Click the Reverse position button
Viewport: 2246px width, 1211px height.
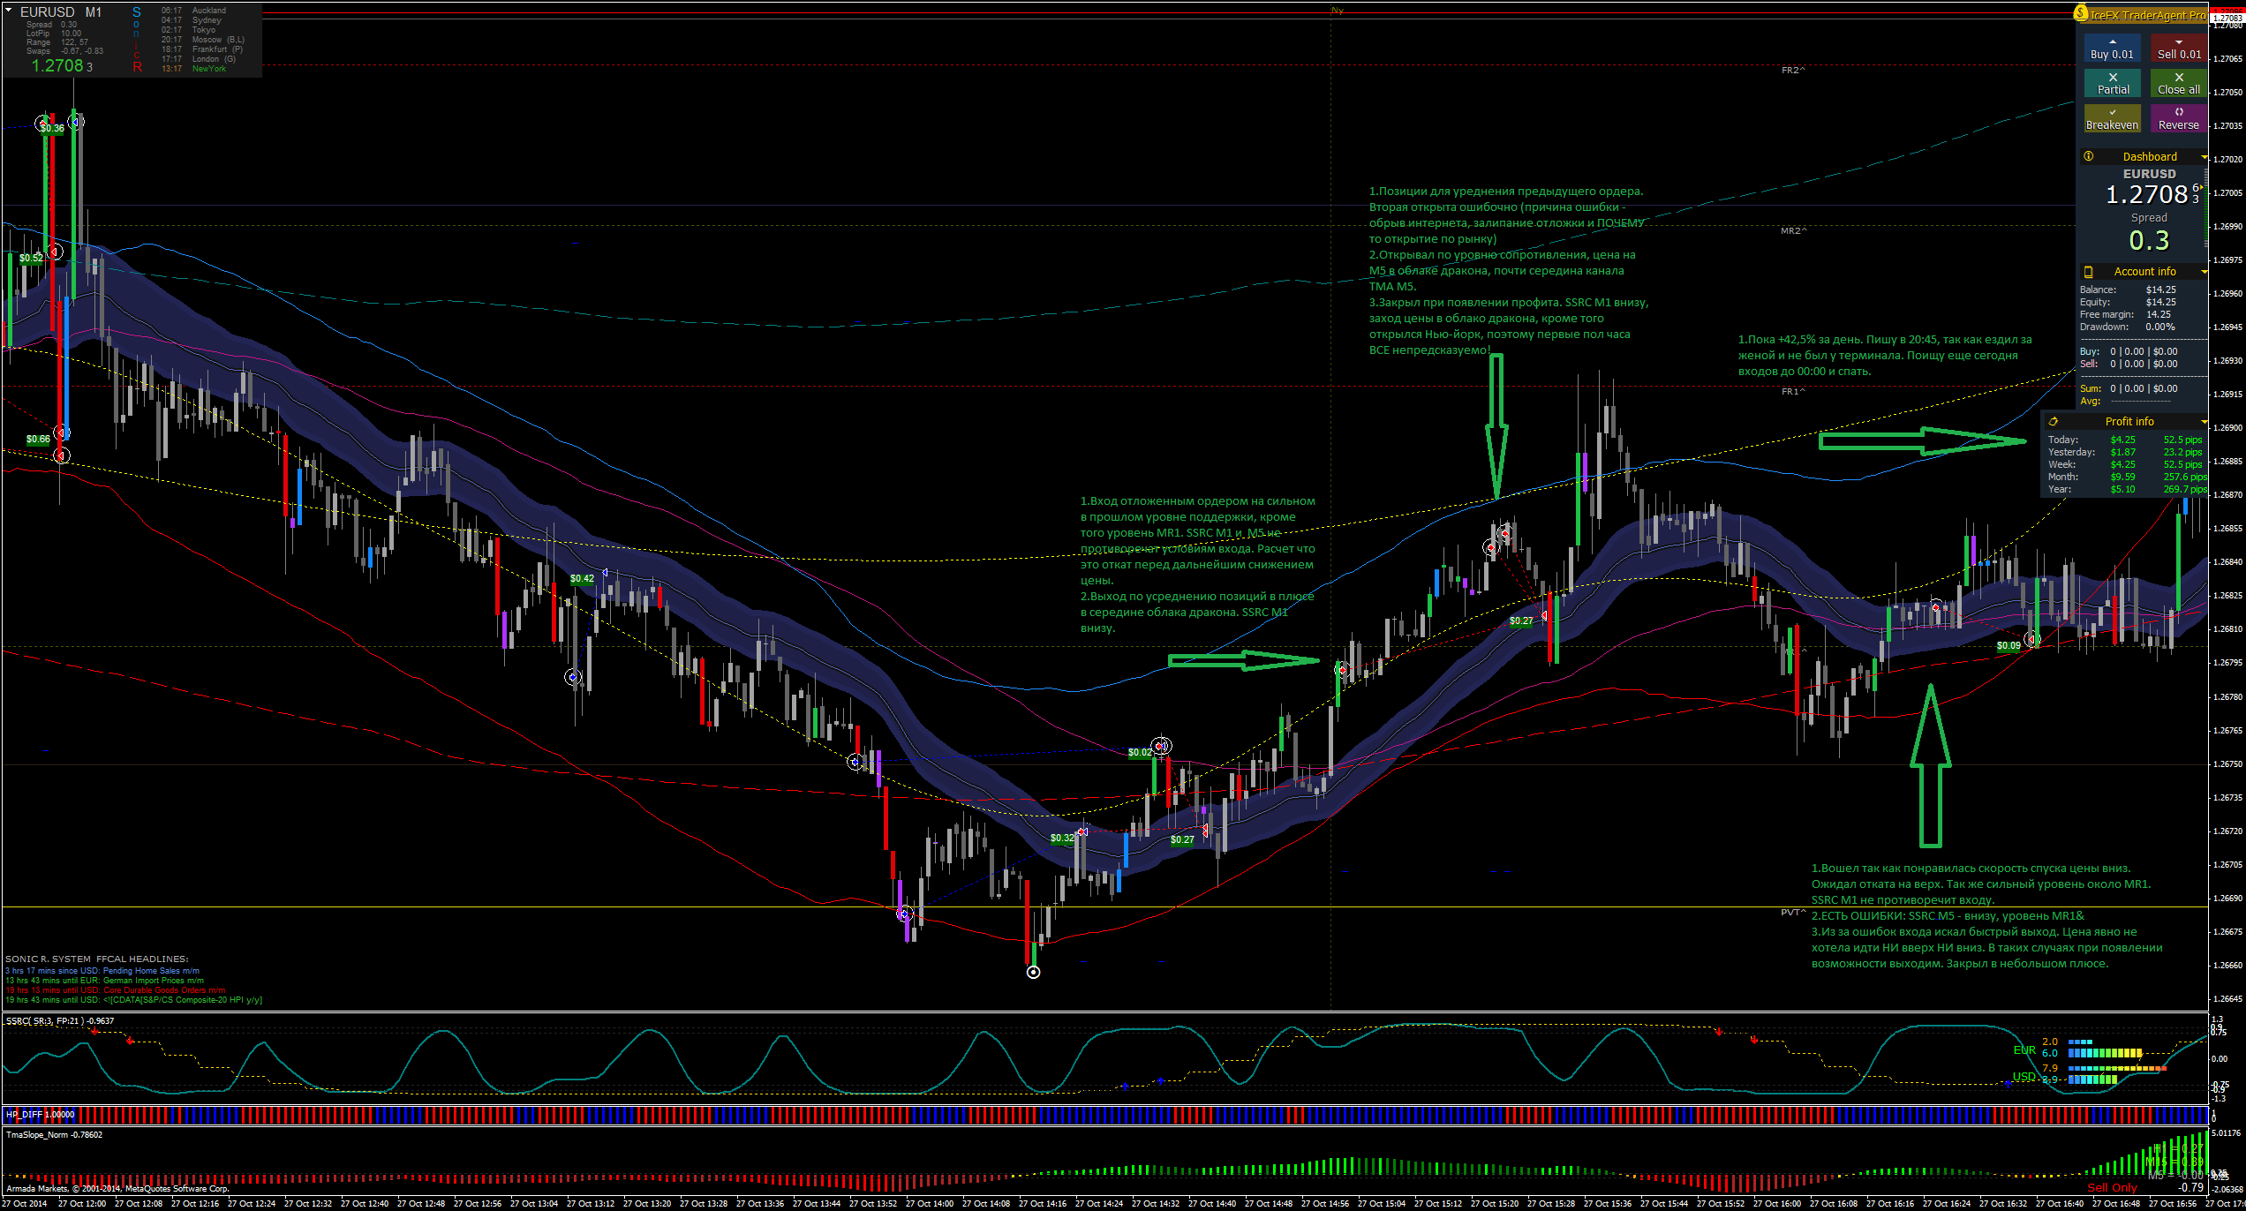click(x=2179, y=119)
